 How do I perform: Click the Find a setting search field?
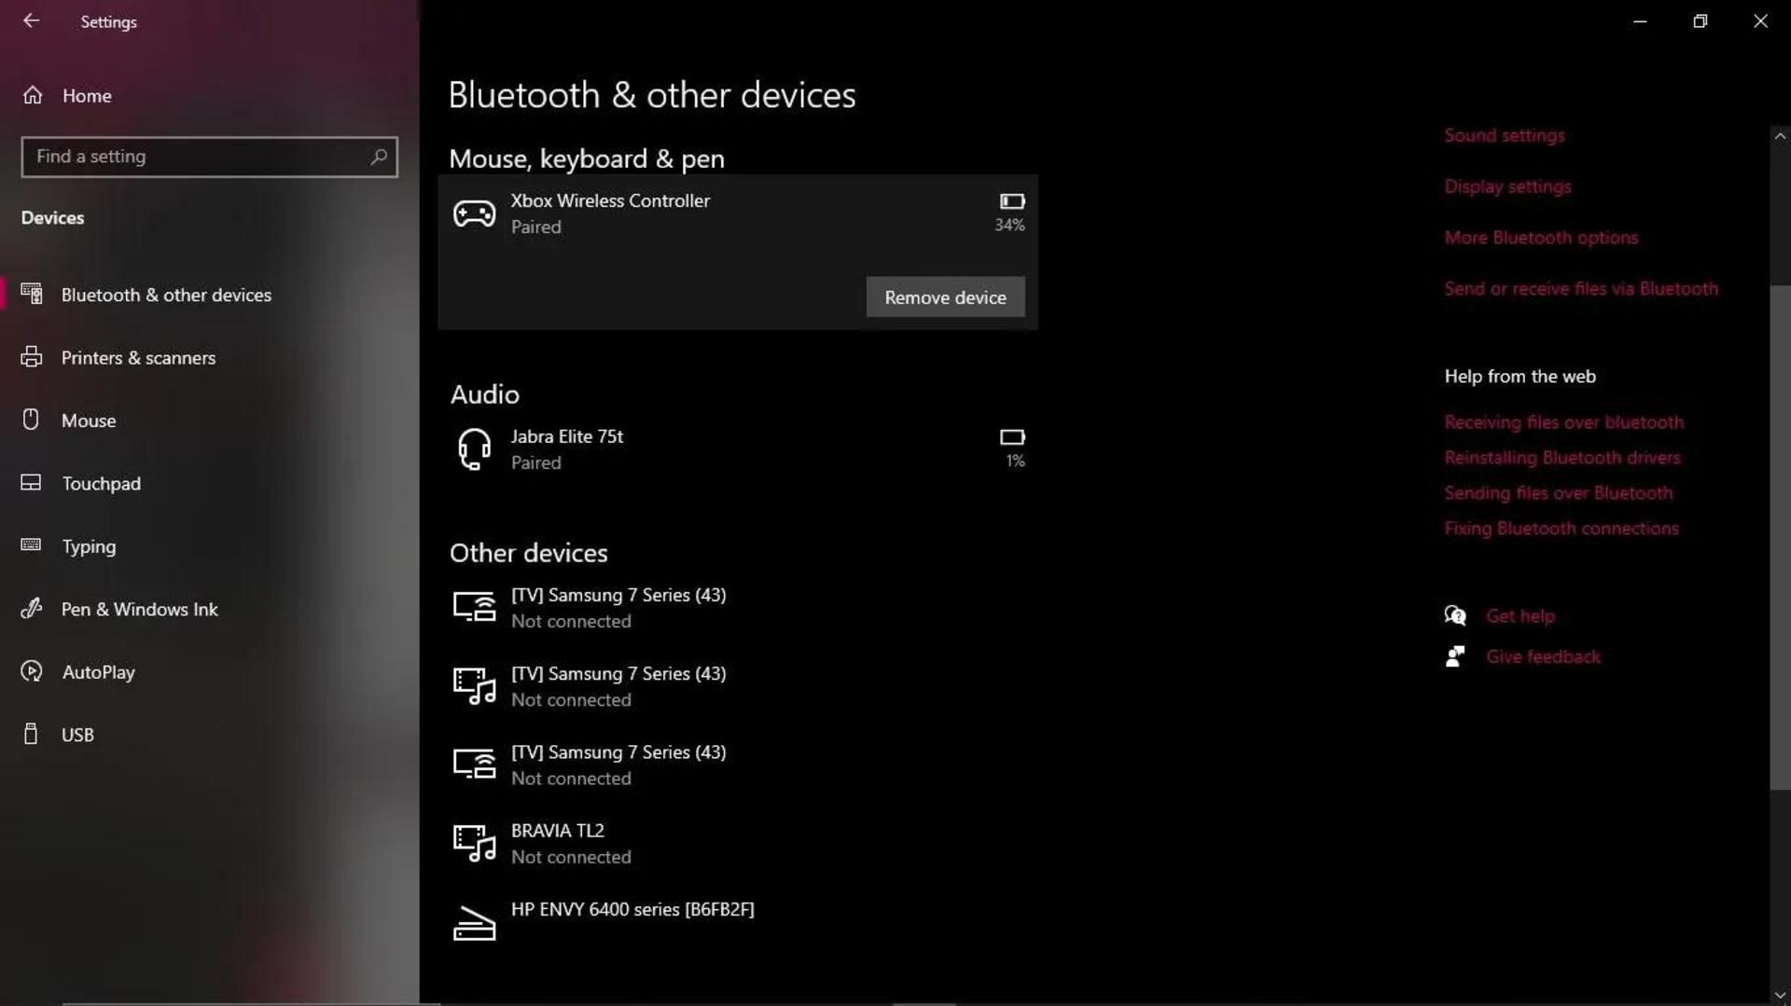(209, 157)
